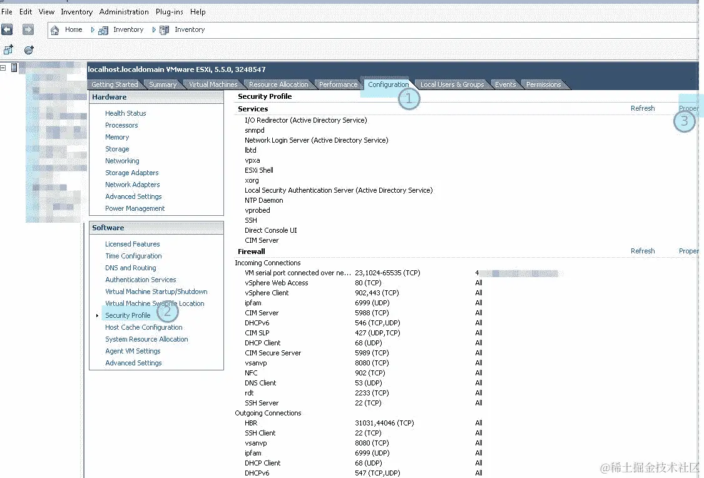Viewport: 704px width, 478px height.
Task: Open Host Cache Configuration link
Action: [144, 327]
